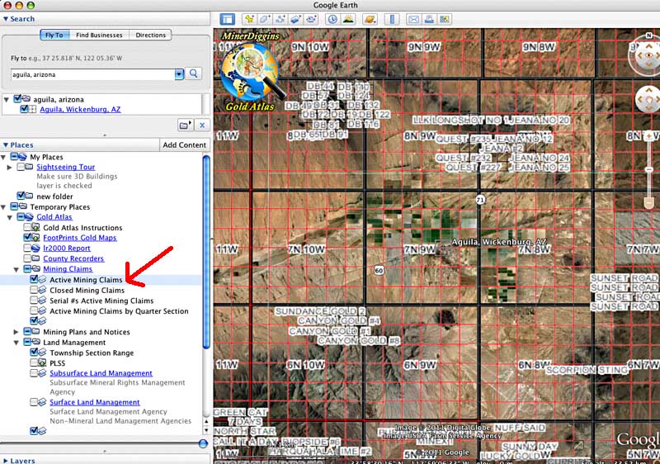Expand the Layers panel

(6, 460)
